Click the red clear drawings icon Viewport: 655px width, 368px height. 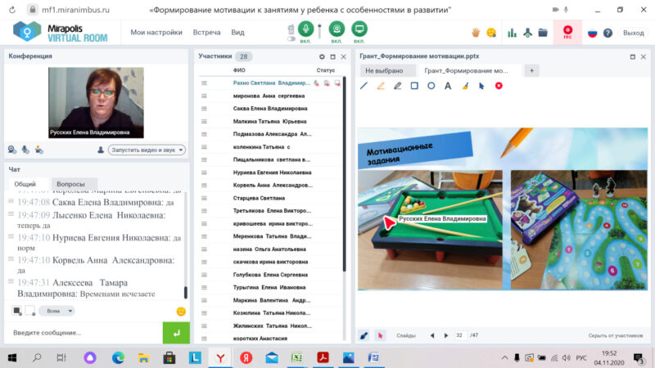point(499,86)
